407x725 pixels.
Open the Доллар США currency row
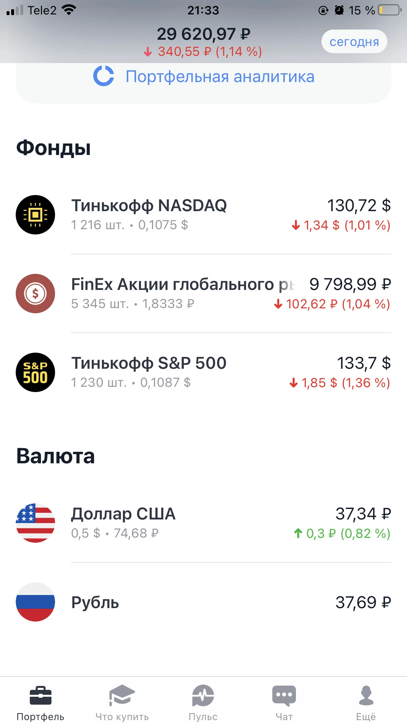pos(203,523)
